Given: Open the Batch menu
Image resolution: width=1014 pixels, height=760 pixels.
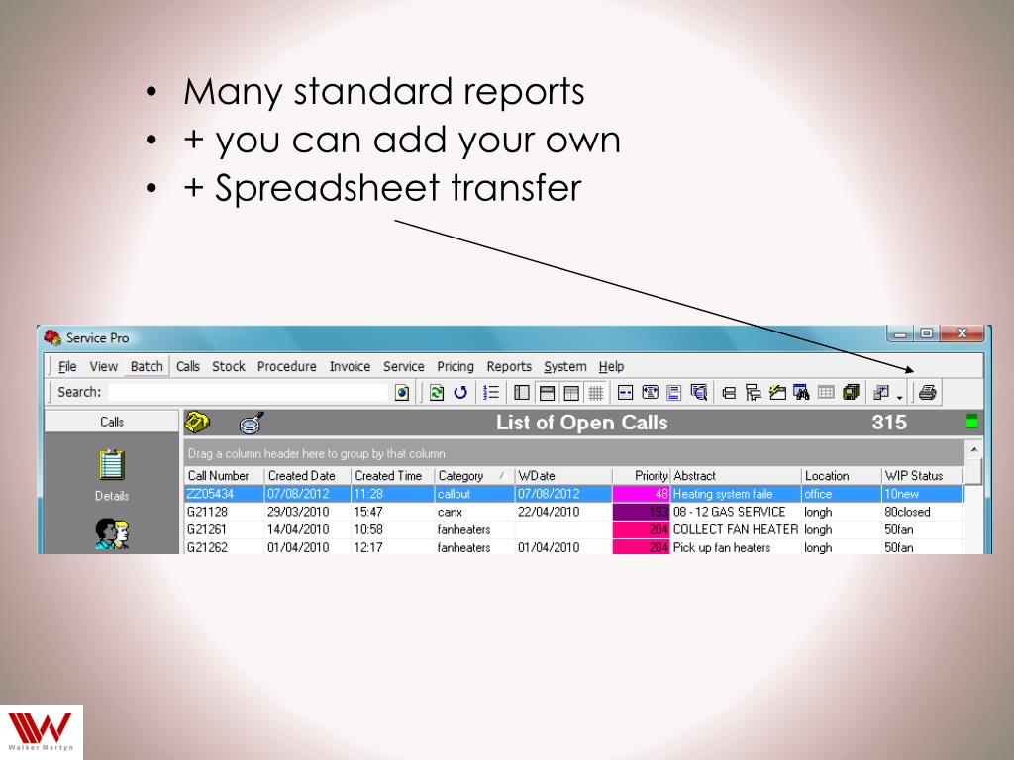Looking at the screenshot, I should [x=147, y=366].
